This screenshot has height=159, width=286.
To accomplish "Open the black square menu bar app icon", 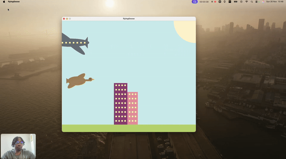I will pyautogui.click(x=230, y=2).
